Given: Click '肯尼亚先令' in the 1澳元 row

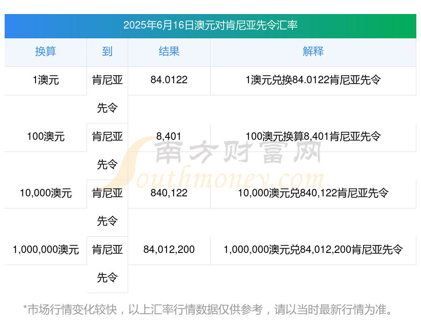Looking at the screenshot, I should click(107, 94).
